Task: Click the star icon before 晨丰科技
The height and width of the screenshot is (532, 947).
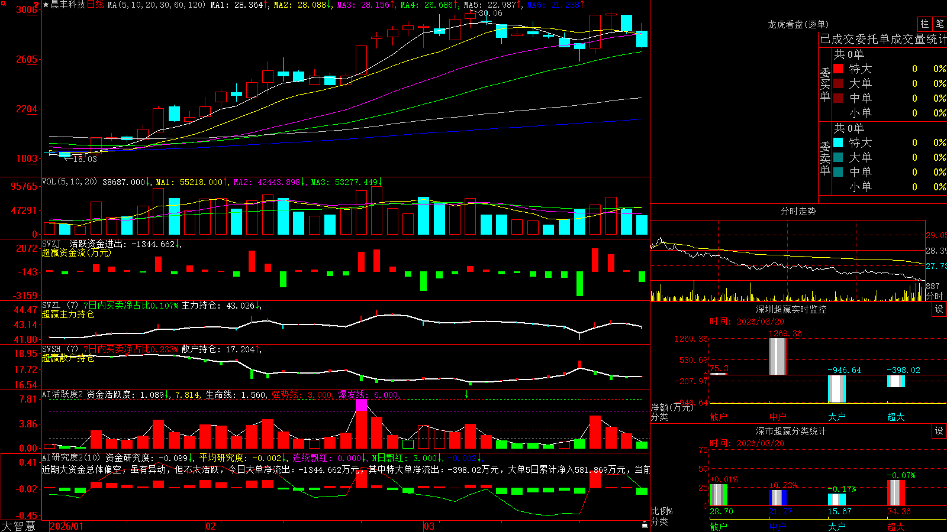Action: click(46, 5)
